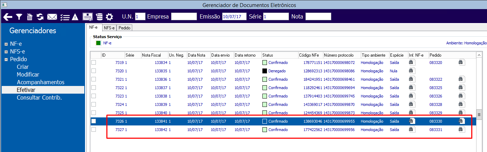The image size is (487, 152).
Task: Check the box for ID 7319
Action: pos(93,63)
